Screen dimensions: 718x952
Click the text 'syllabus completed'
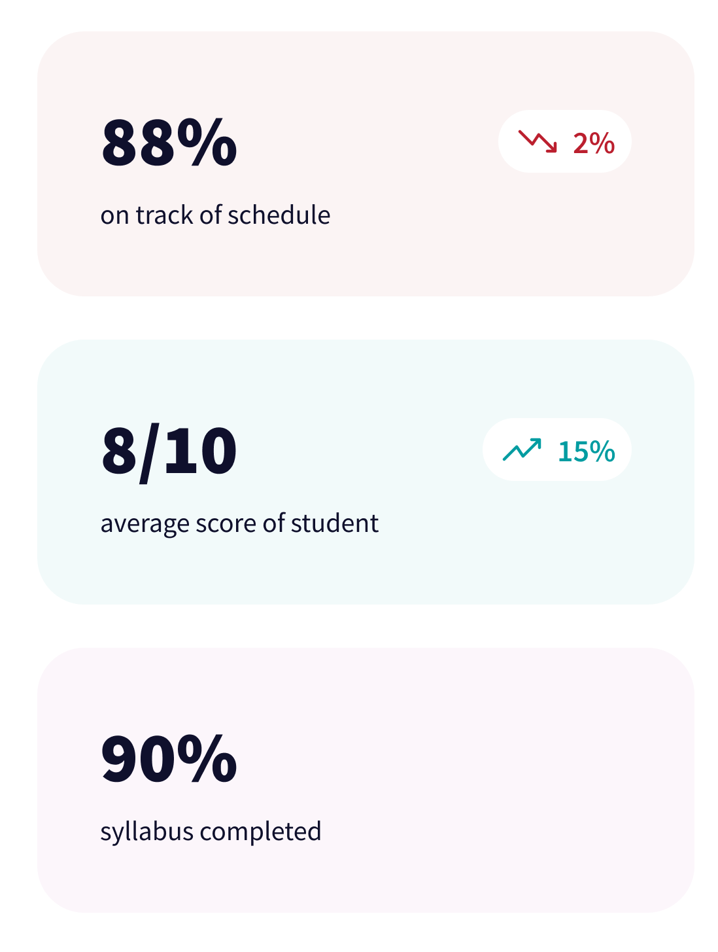(211, 831)
